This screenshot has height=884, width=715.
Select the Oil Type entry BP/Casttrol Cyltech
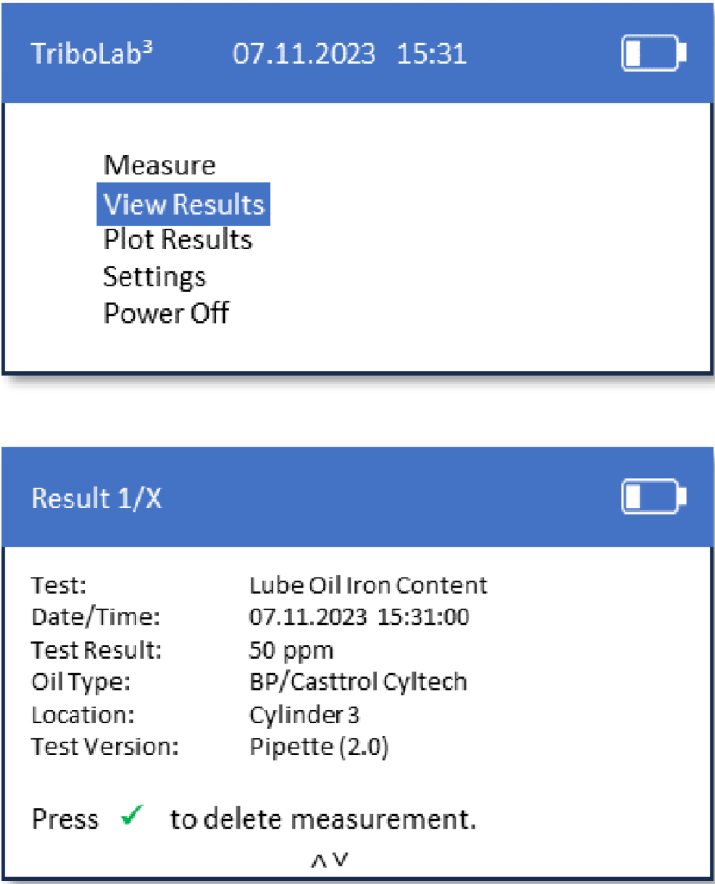pyautogui.click(x=357, y=682)
